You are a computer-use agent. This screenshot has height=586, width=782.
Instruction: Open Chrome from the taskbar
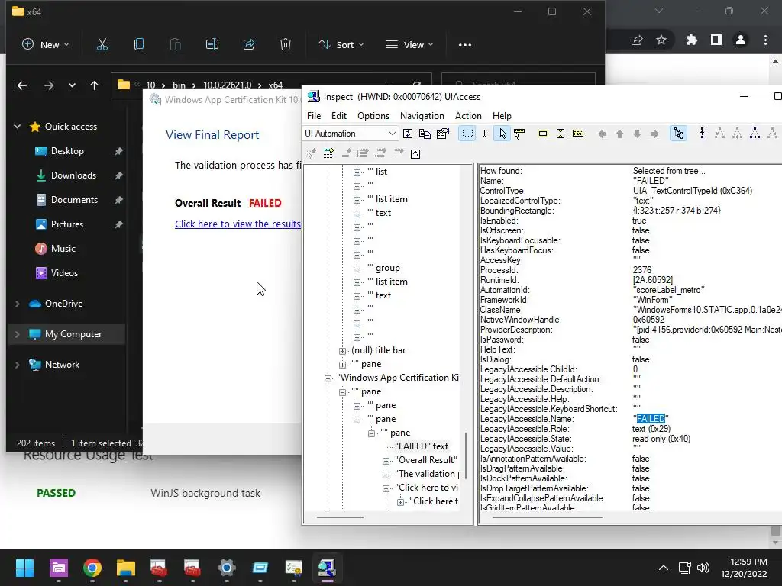click(x=92, y=568)
